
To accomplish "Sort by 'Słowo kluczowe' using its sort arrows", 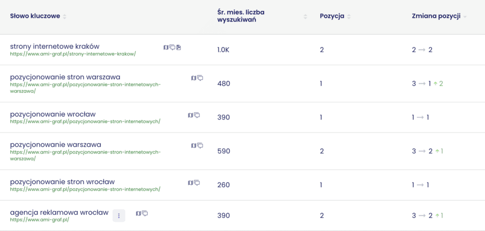I will click(x=64, y=17).
